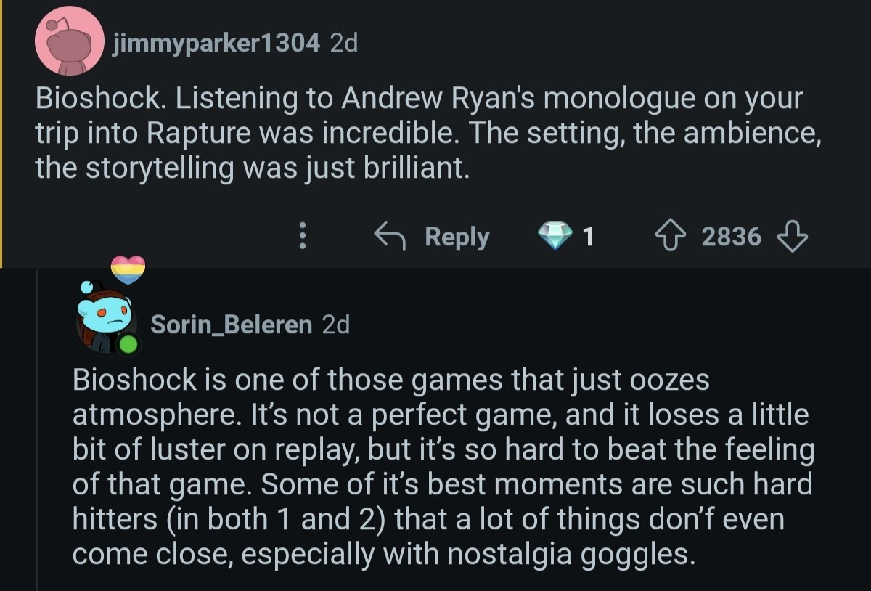
Task: View the award count of 1
Action: 588,237
